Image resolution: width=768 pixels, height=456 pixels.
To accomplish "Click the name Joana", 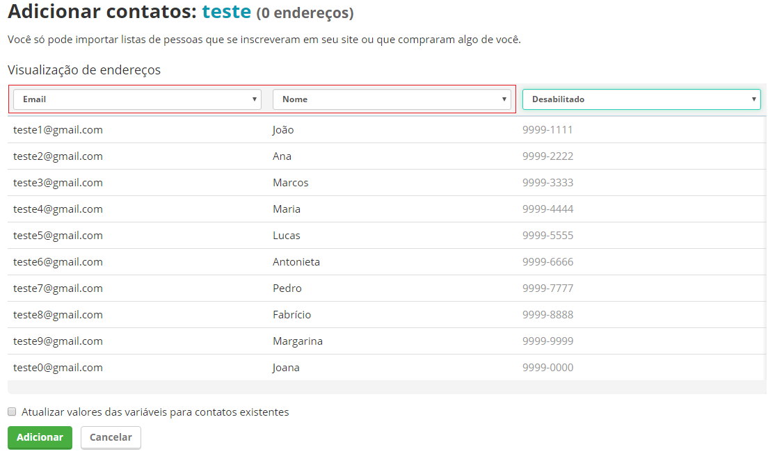I will pos(286,368).
